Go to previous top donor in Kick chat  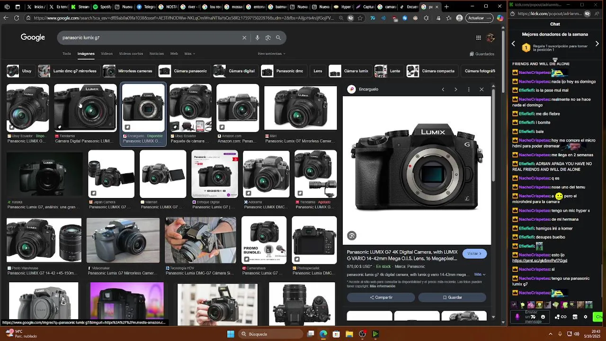513,44
